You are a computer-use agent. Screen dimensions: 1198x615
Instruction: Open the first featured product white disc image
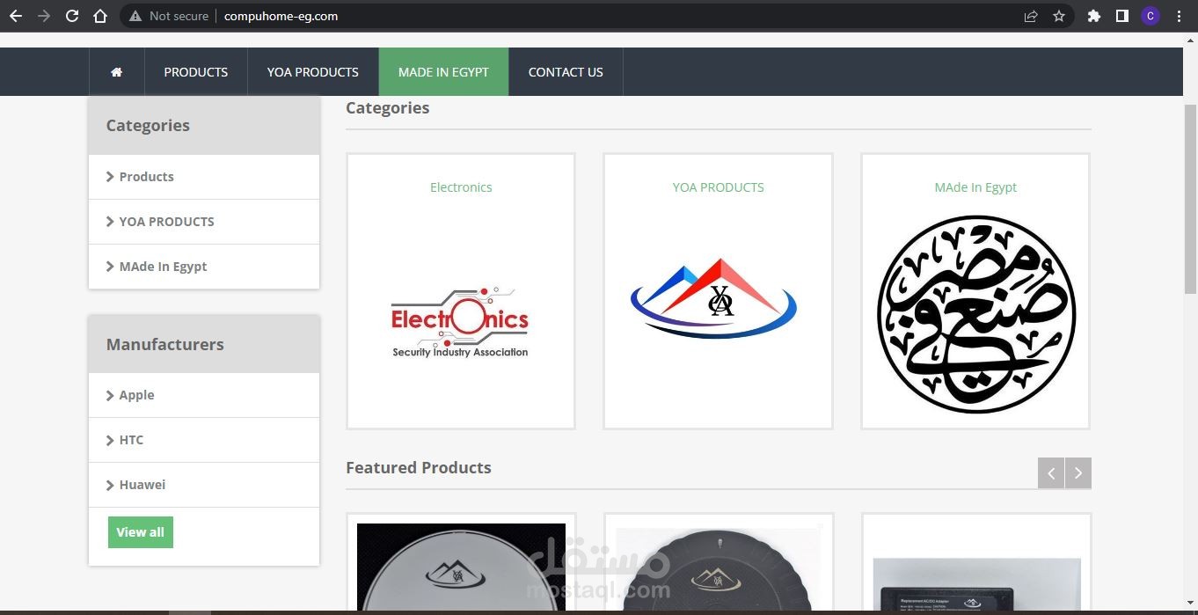pos(461,567)
